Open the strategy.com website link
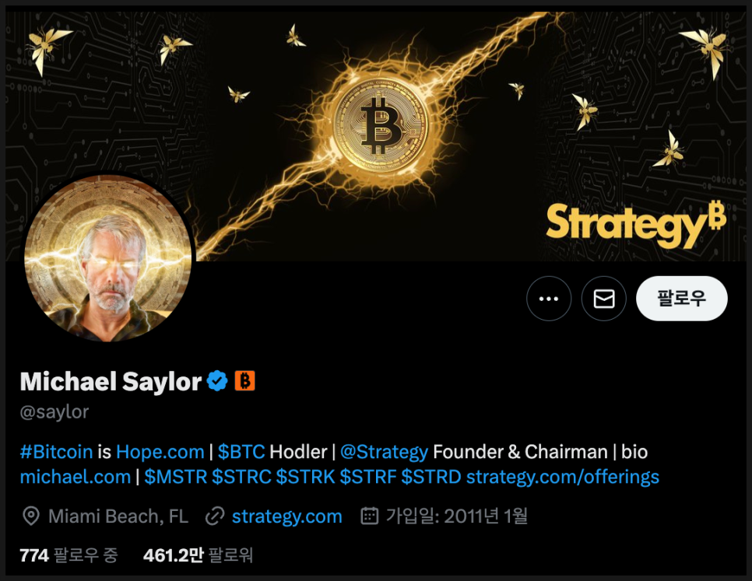This screenshot has height=581, width=752. (x=286, y=516)
